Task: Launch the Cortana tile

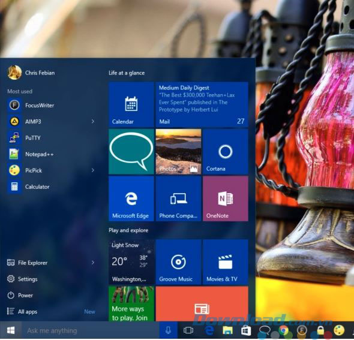Action: pyautogui.click(x=226, y=152)
